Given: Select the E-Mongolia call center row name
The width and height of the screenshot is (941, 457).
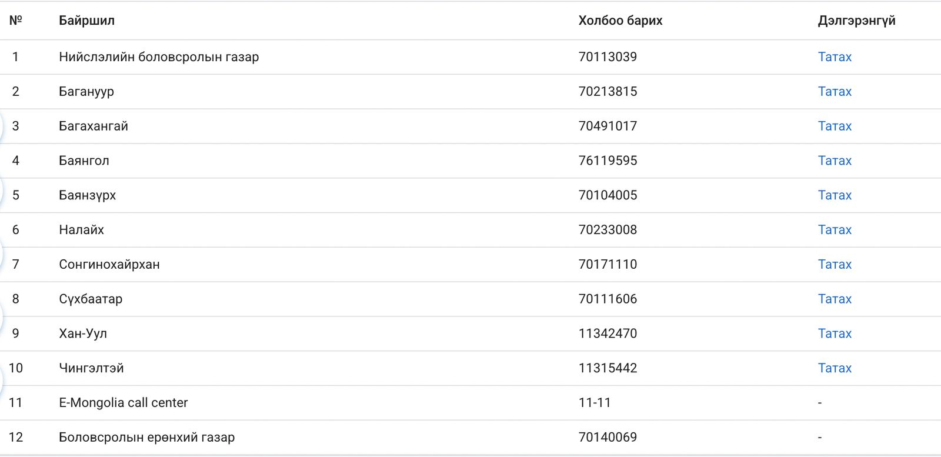Looking at the screenshot, I should click(124, 403).
